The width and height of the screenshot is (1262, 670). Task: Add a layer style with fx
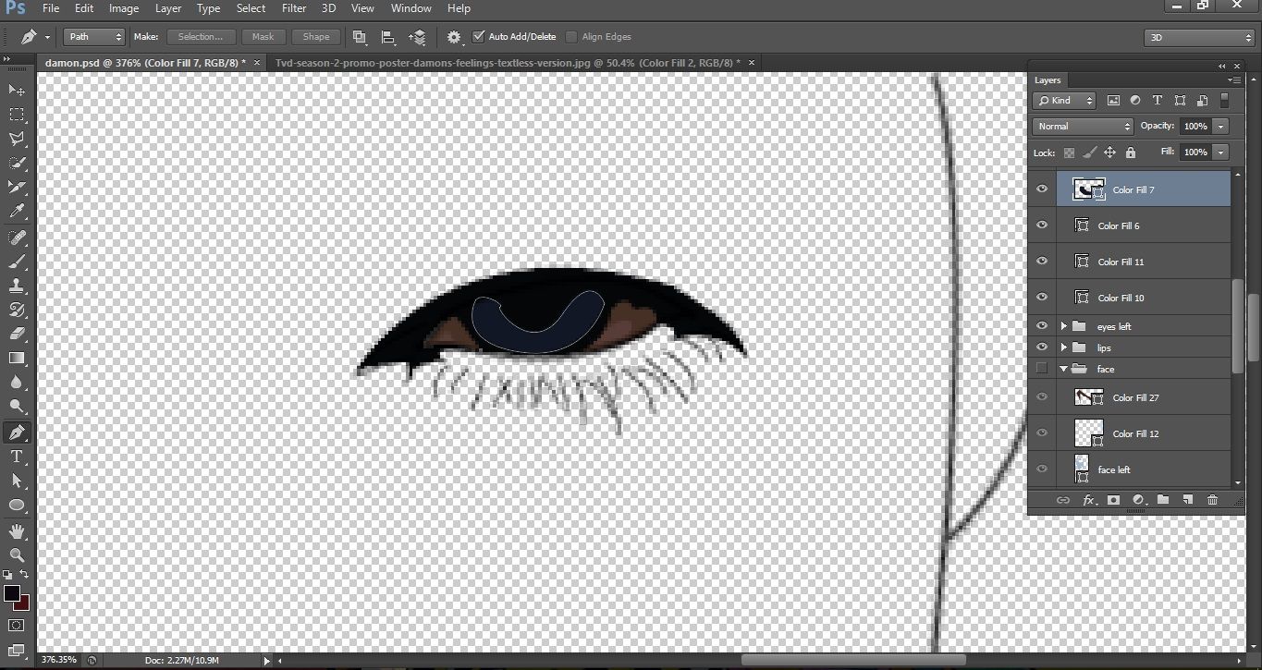click(1089, 500)
